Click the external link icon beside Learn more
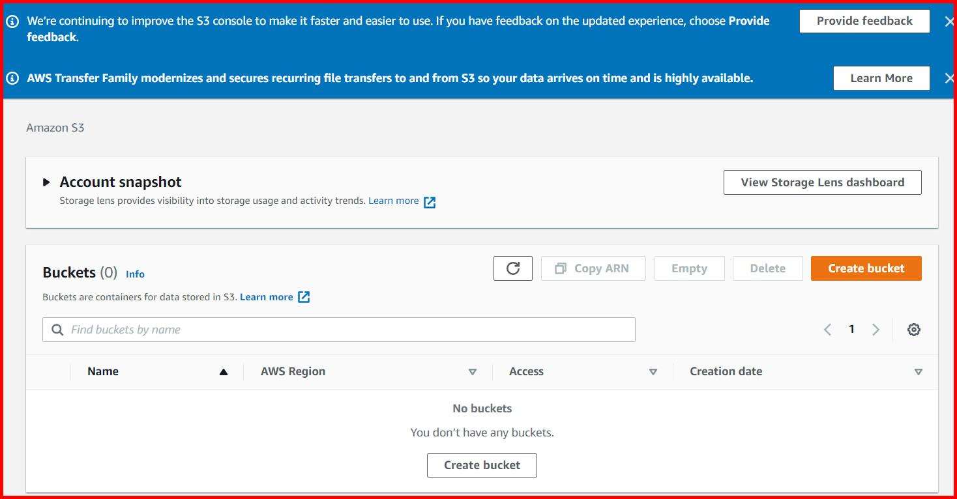957x499 pixels. 429,202
